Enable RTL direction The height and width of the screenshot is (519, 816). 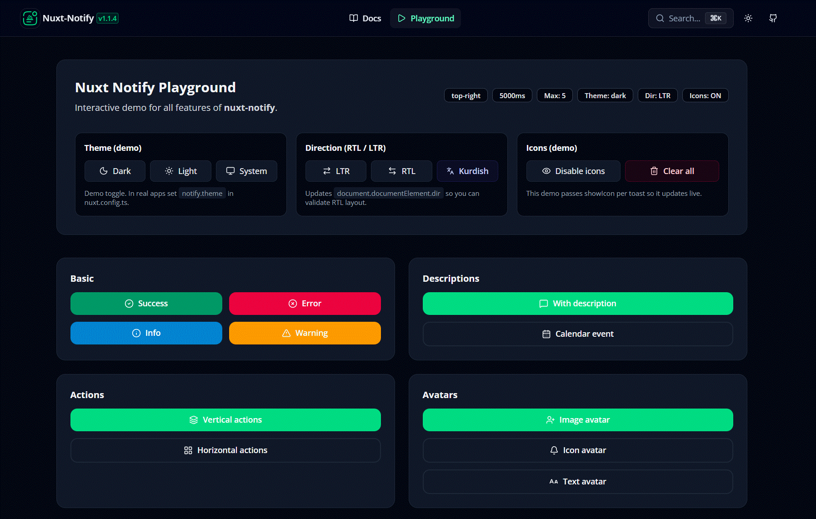pyautogui.click(x=401, y=171)
